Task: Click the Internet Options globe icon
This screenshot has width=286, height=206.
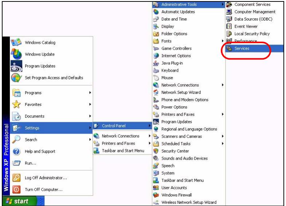Action: tap(156, 56)
